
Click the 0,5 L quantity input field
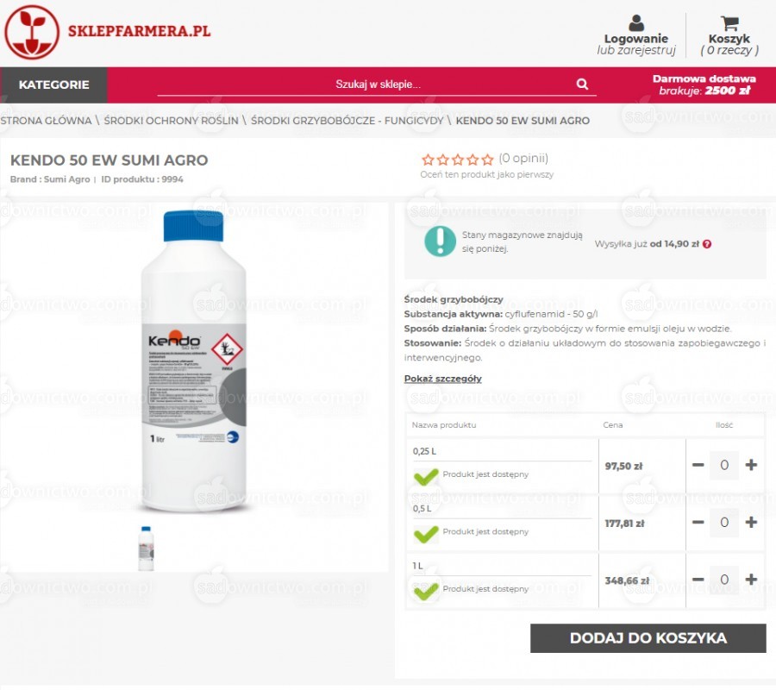(724, 522)
